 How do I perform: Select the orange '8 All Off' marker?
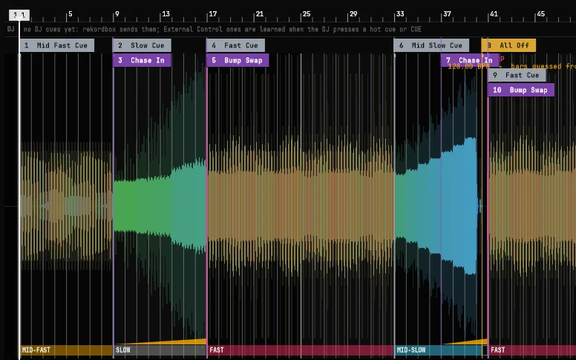coord(508,45)
